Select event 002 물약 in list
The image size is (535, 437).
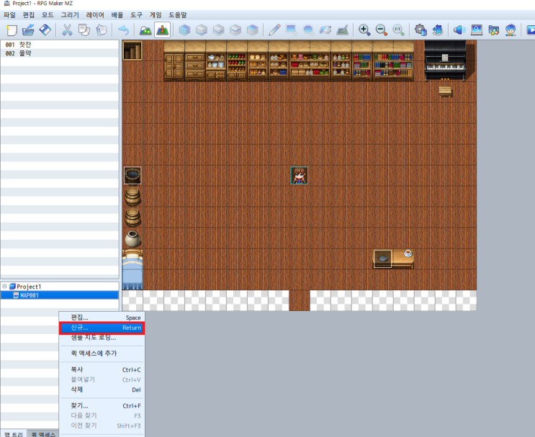(59, 53)
